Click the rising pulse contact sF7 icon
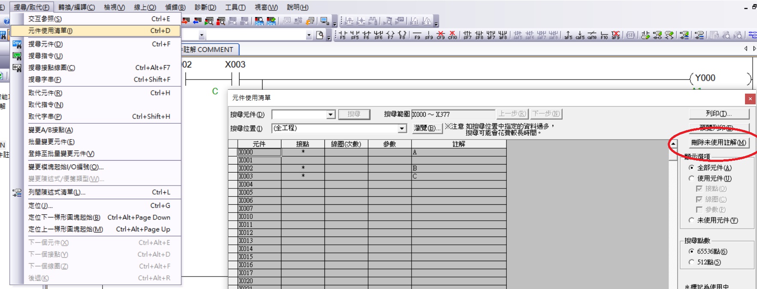The image size is (757, 289). tap(467, 35)
